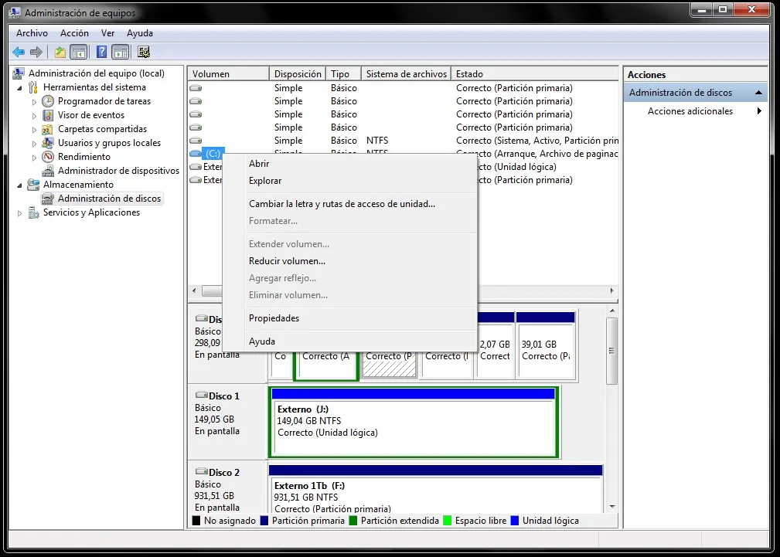Image resolution: width=780 pixels, height=557 pixels.
Task: Click the Administración del equipo (local) computer icon
Action: click(x=19, y=73)
